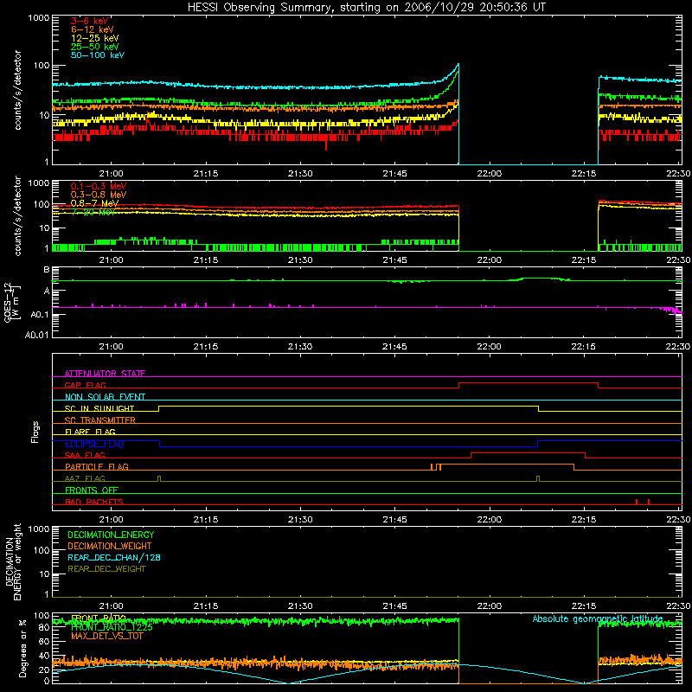The image size is (692, 692).
Task: Click the 40 tick label on Degrees axis
Action: 44,656
